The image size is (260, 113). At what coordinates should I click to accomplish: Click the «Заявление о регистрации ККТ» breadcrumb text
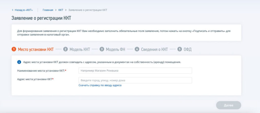(88, 10)
